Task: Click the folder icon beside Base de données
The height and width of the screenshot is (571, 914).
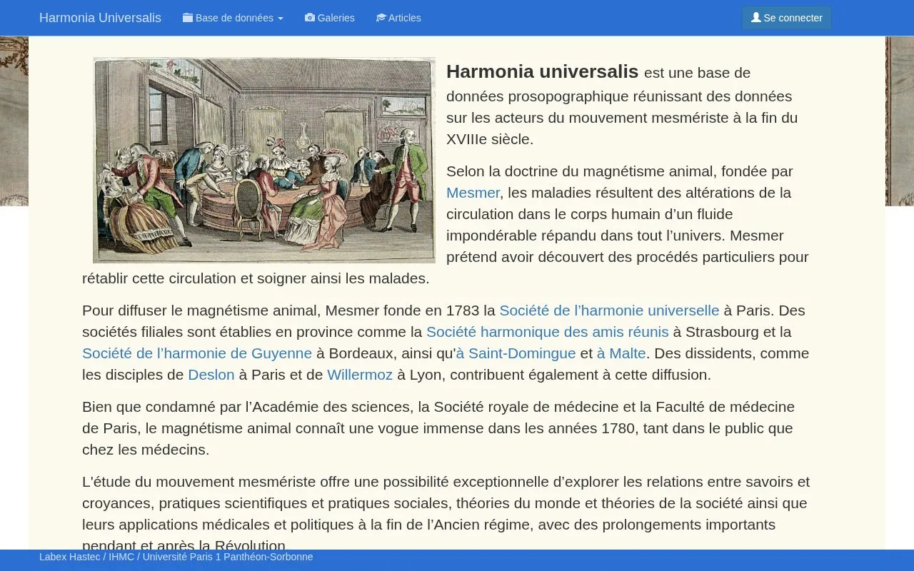Action: coord(188,18)
